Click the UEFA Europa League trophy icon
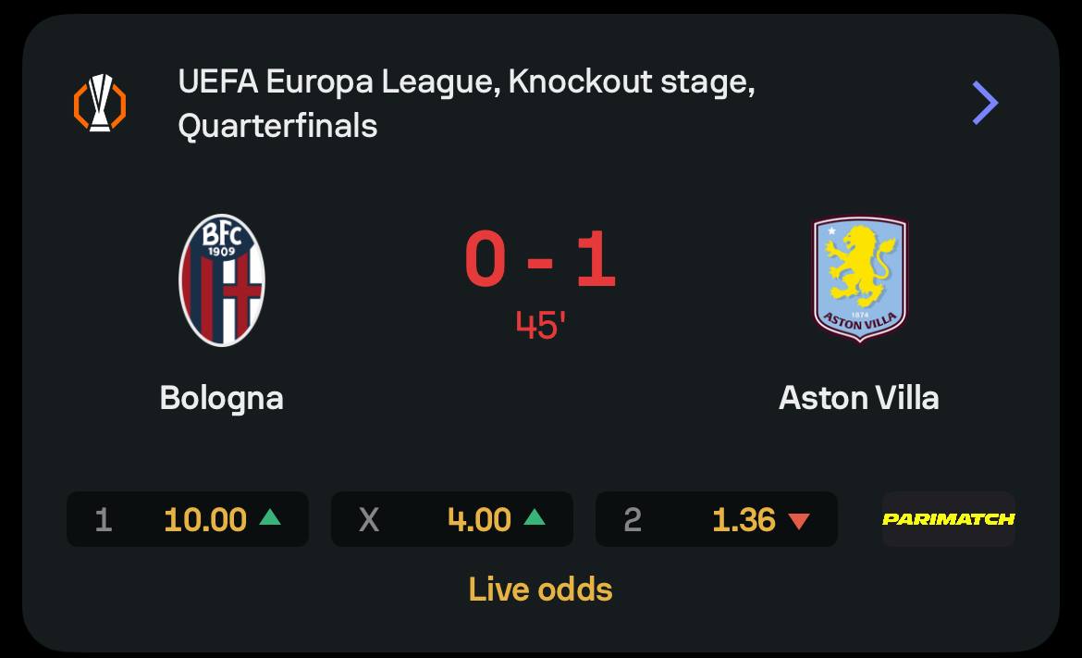Image resolution: width=1082 pixels, height=658 pixels. pyautogui.click(x=100, y=103)
